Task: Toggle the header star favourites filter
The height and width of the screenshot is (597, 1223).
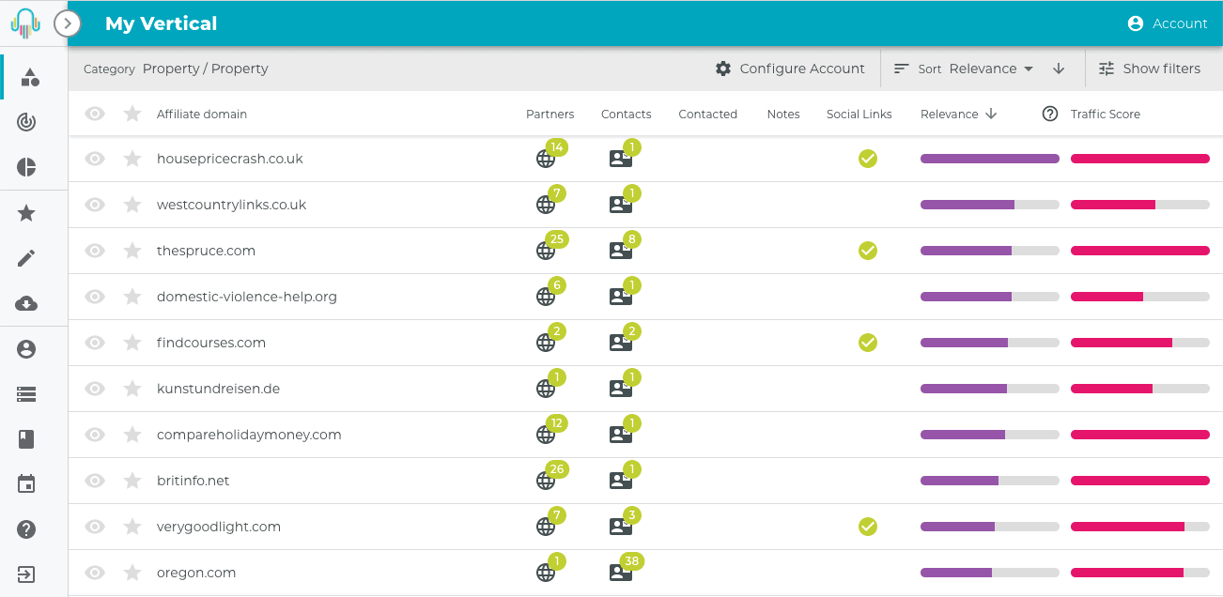Action: (132, 114)
